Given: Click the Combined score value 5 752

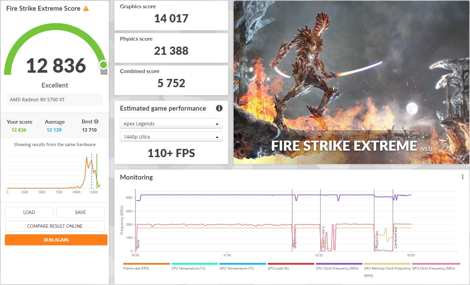Looking at the screenshot, I should [171, 83].
